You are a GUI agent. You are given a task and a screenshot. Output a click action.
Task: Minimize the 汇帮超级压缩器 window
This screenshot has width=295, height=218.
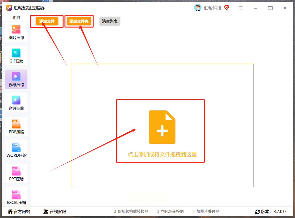(x=255, y=8)
